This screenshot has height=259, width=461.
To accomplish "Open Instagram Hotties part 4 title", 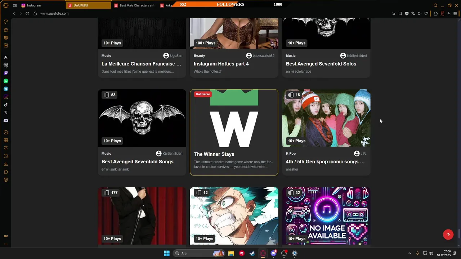I will [x=221, y=64].
